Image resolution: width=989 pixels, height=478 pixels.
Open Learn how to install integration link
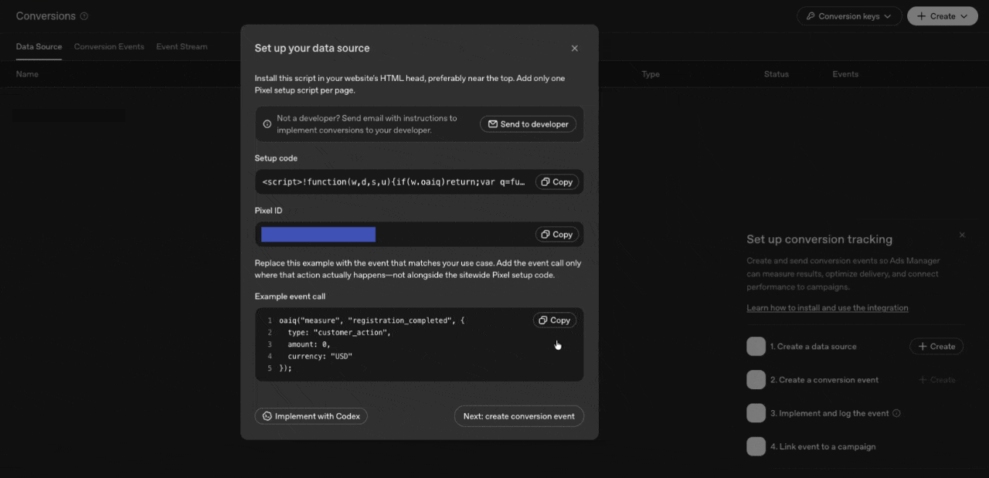828,308
